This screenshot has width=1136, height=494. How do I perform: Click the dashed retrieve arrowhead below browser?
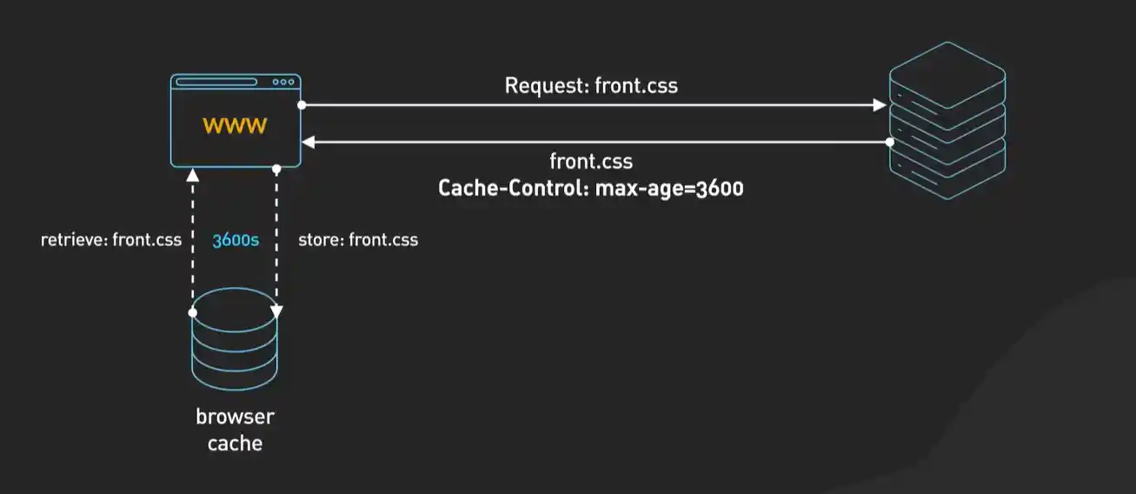click(193, 172)
